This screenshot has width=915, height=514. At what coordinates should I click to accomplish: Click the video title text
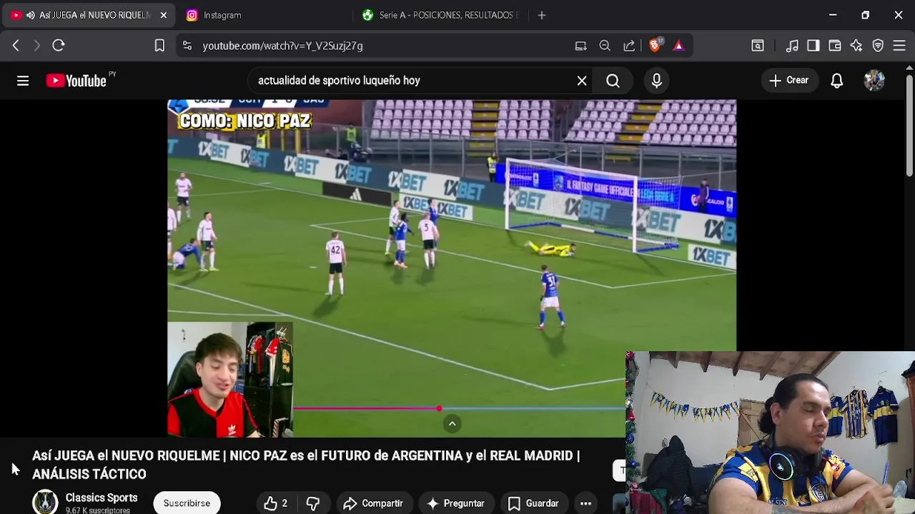click(306, 465)
